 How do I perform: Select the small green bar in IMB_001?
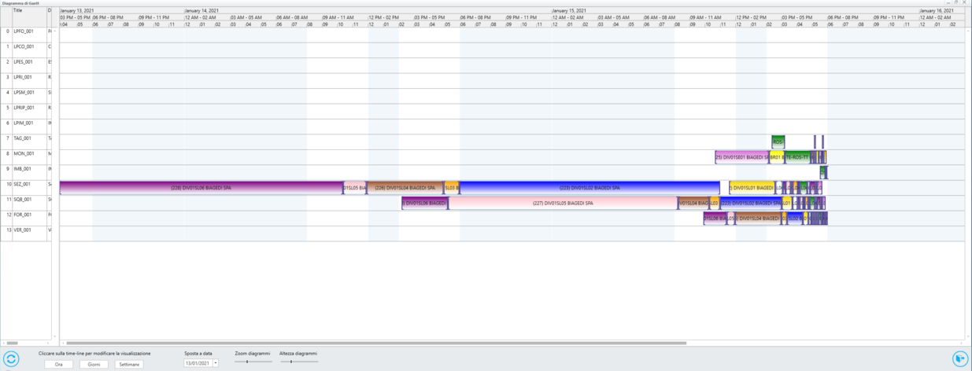822,172
